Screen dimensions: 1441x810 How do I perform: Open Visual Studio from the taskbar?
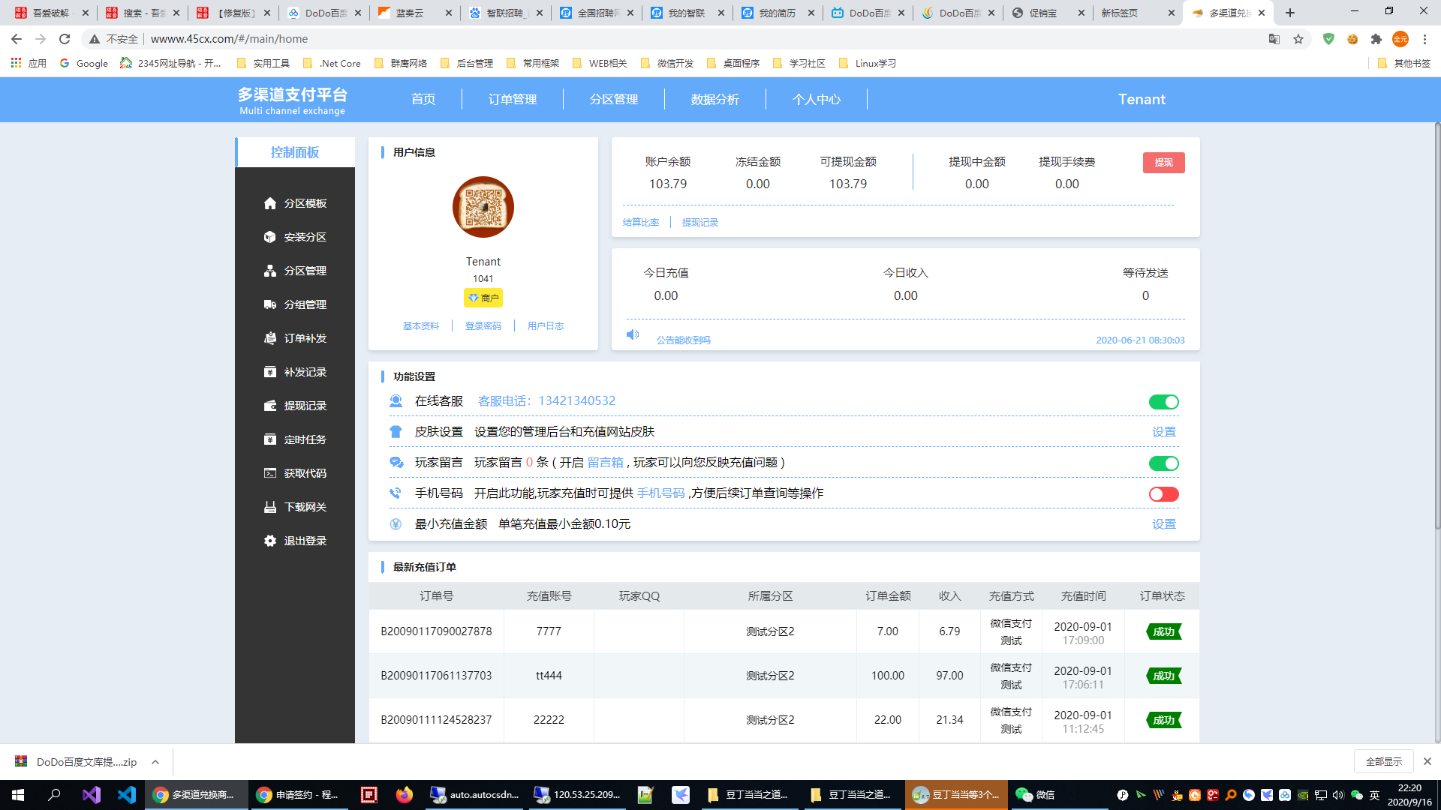[91, 795]
